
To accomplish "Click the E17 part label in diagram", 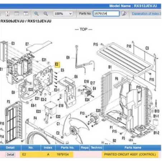I will (93, 83).
